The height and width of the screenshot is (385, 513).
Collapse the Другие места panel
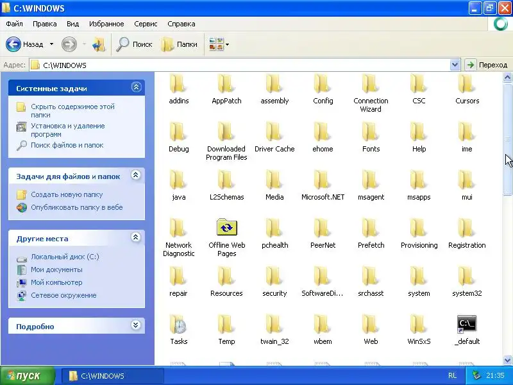[x=136, y=237]
